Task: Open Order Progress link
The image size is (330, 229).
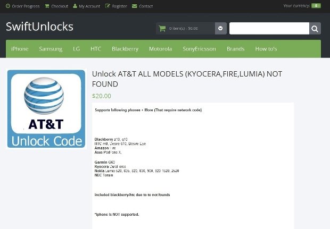Action: pyautogui.click(x=26, y=6)
